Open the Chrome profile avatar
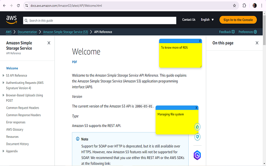Viewport: 266px width, 166px height. 254,5
